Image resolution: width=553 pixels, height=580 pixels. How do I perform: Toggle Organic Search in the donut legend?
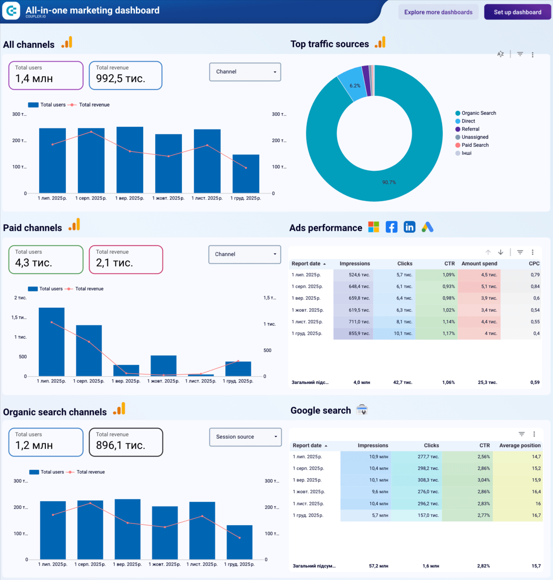[479, 113]
